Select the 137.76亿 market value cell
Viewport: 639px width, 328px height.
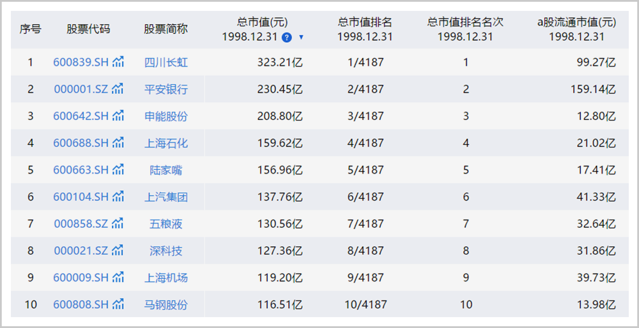click(280, 197)
